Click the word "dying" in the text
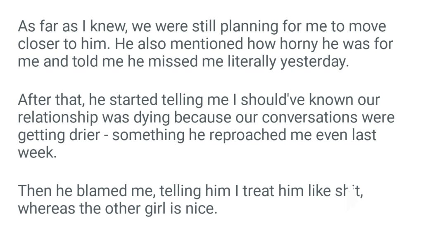The height and width of the screenshot is (235, 423). (151, 118)
